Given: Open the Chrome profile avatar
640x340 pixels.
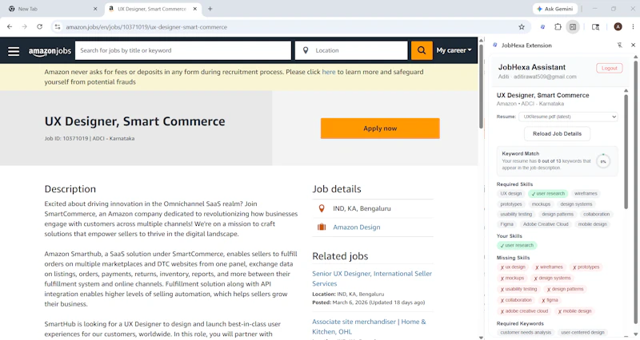Looking at the screenshot, I should [618, 27].
